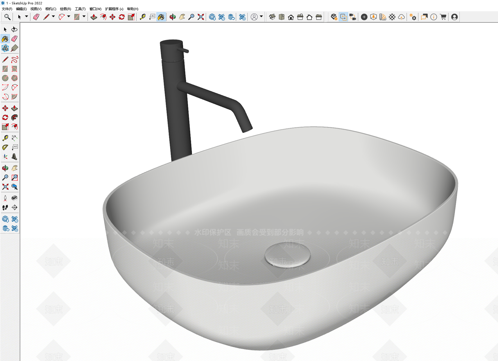Toggle the highlighted sync button in the toolbar
This screenshot has height=361, width=498.
point(343,17)
